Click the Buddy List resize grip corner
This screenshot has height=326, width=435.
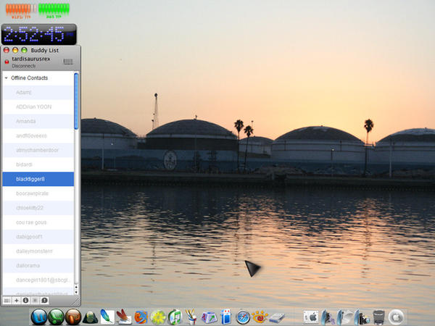tap(75, 301)
